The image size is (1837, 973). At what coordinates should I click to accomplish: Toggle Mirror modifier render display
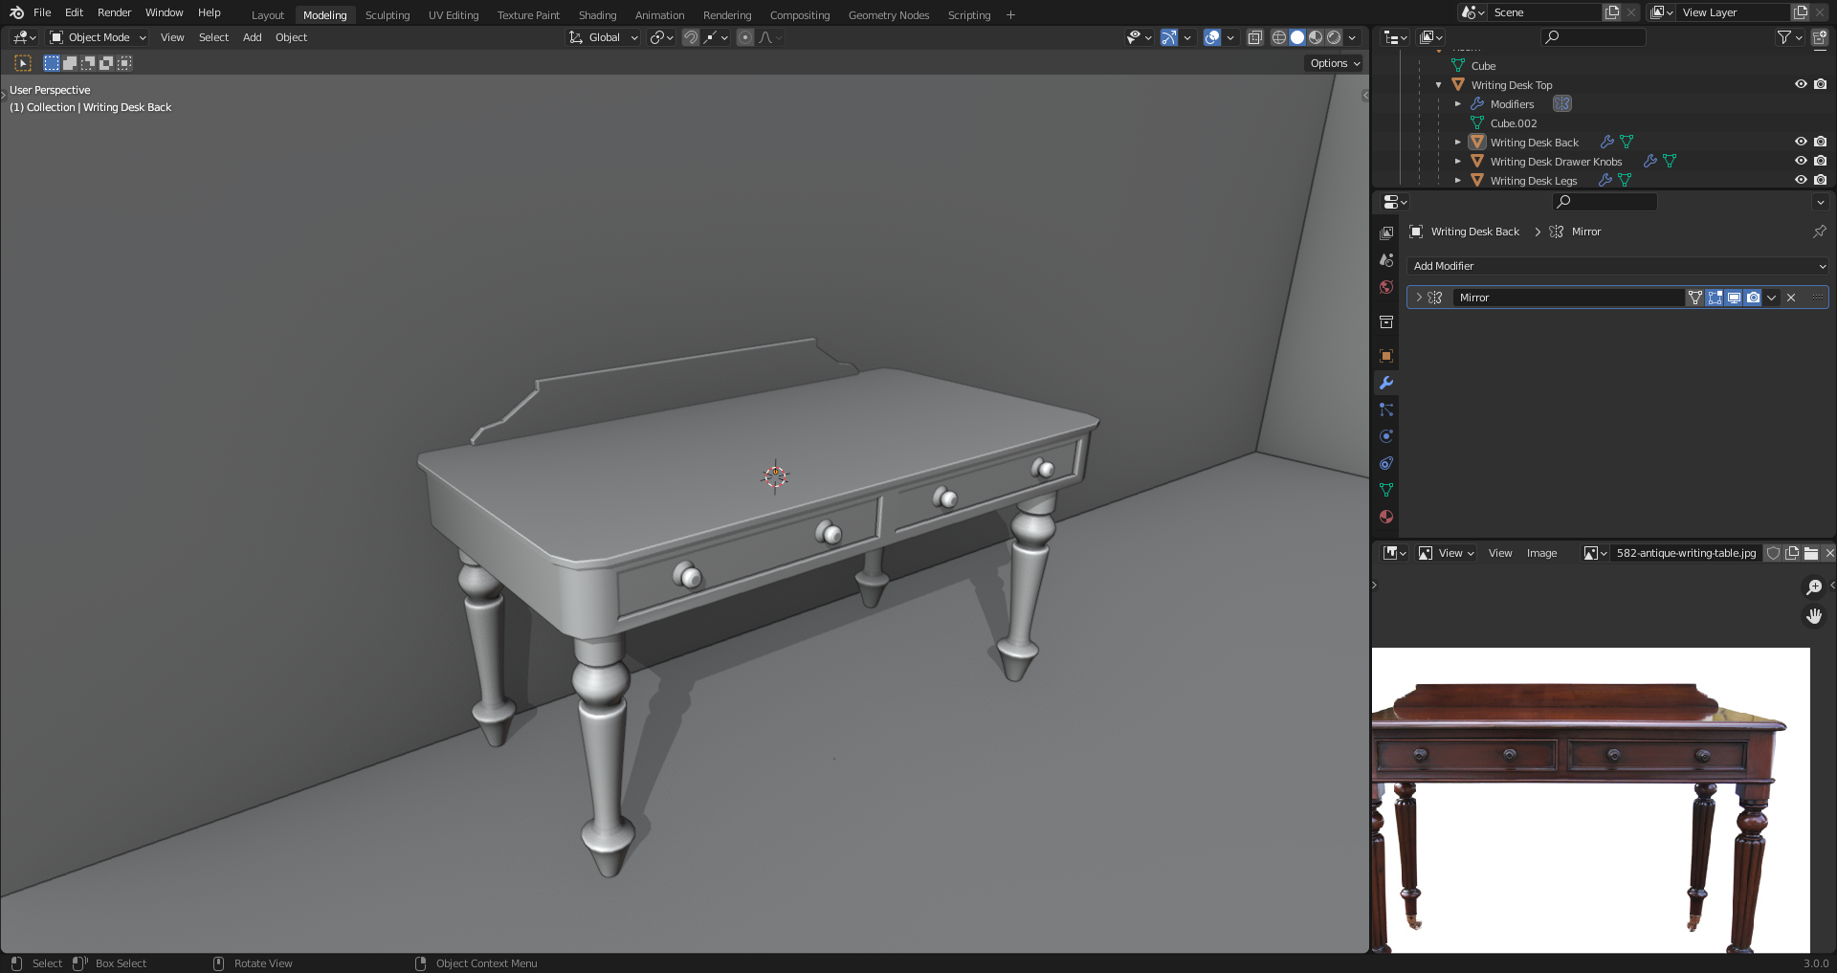(x=1753, y=298)
